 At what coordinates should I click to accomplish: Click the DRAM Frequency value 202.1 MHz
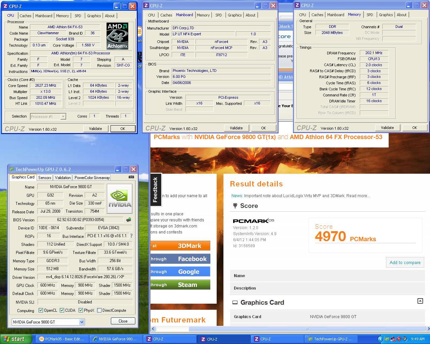[x=374, y=53]
